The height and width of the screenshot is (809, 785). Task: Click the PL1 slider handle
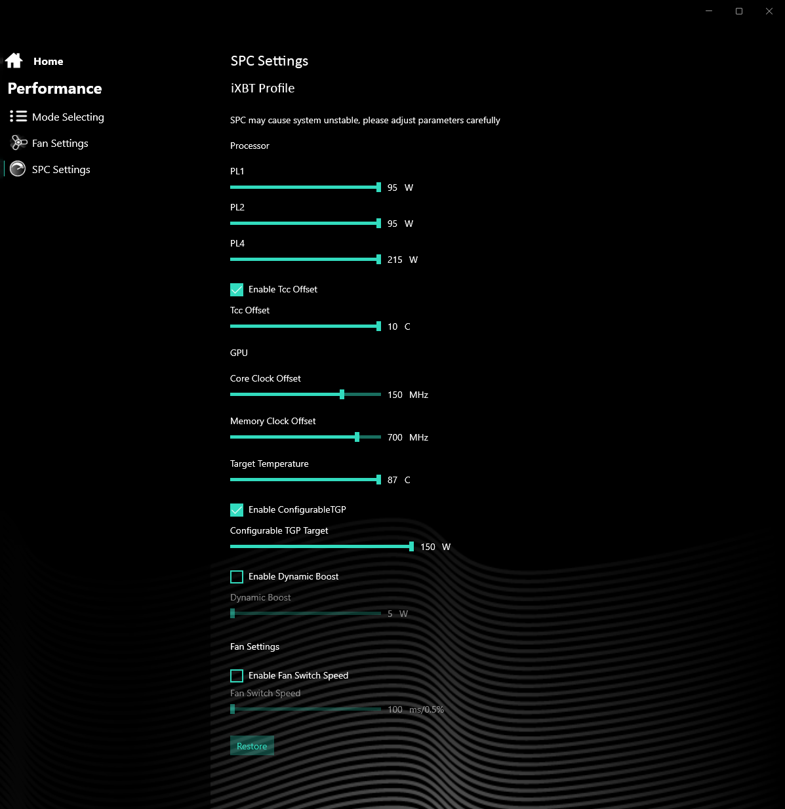point(378,187)
